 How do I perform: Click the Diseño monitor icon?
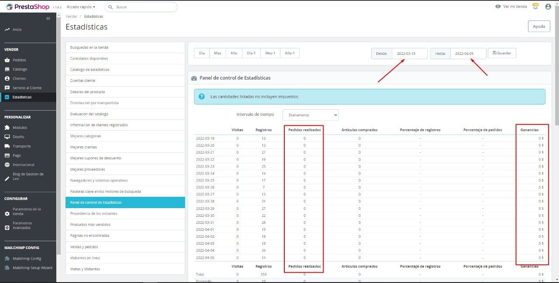[7, 137]
